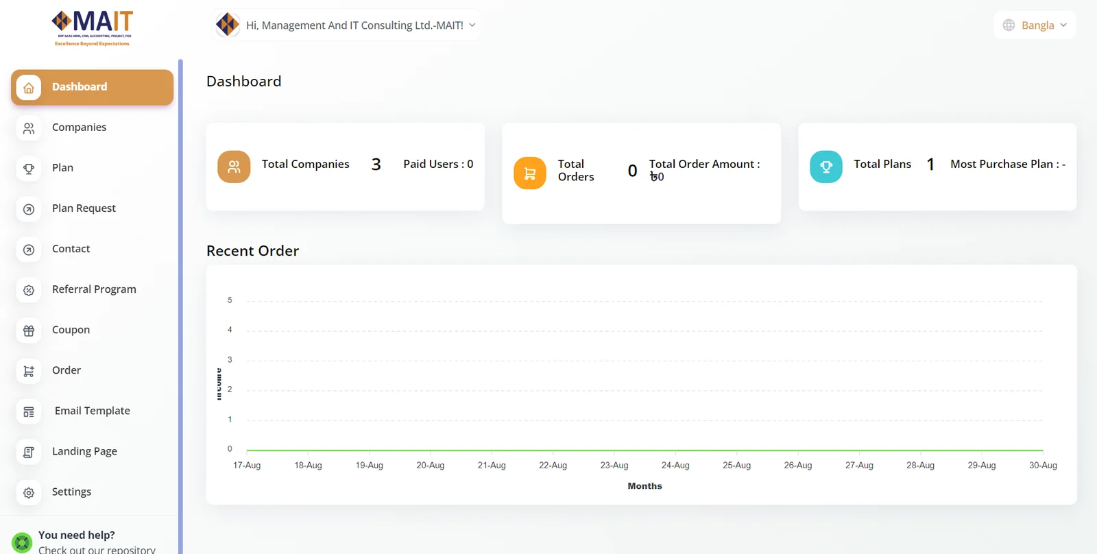Select the Contact sidebar link
1097x554 pixels.
tap(71, 249)
